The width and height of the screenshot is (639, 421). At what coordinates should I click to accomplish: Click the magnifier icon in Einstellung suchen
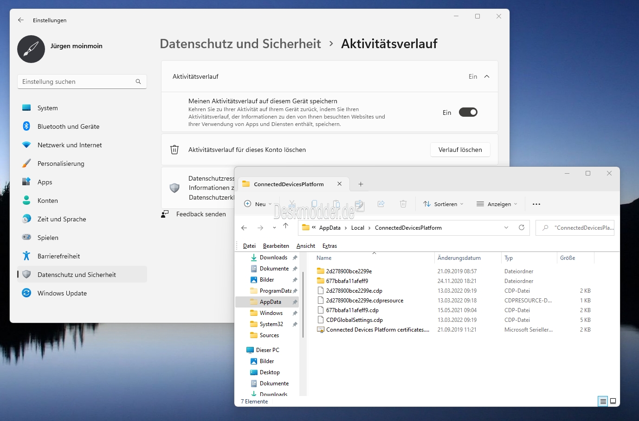click(138, 82)
